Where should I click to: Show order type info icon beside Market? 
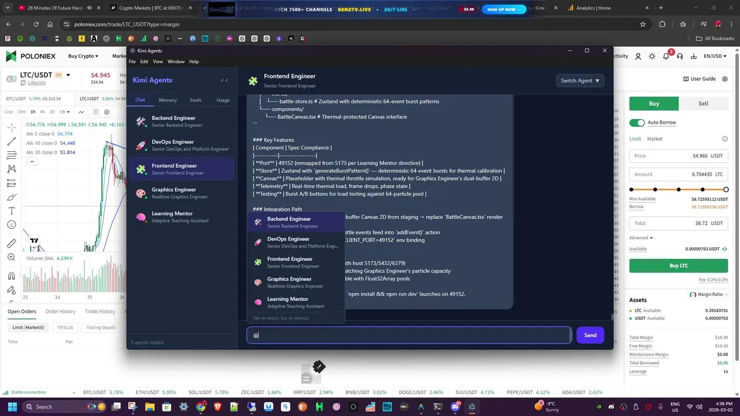tap(725, 139)
